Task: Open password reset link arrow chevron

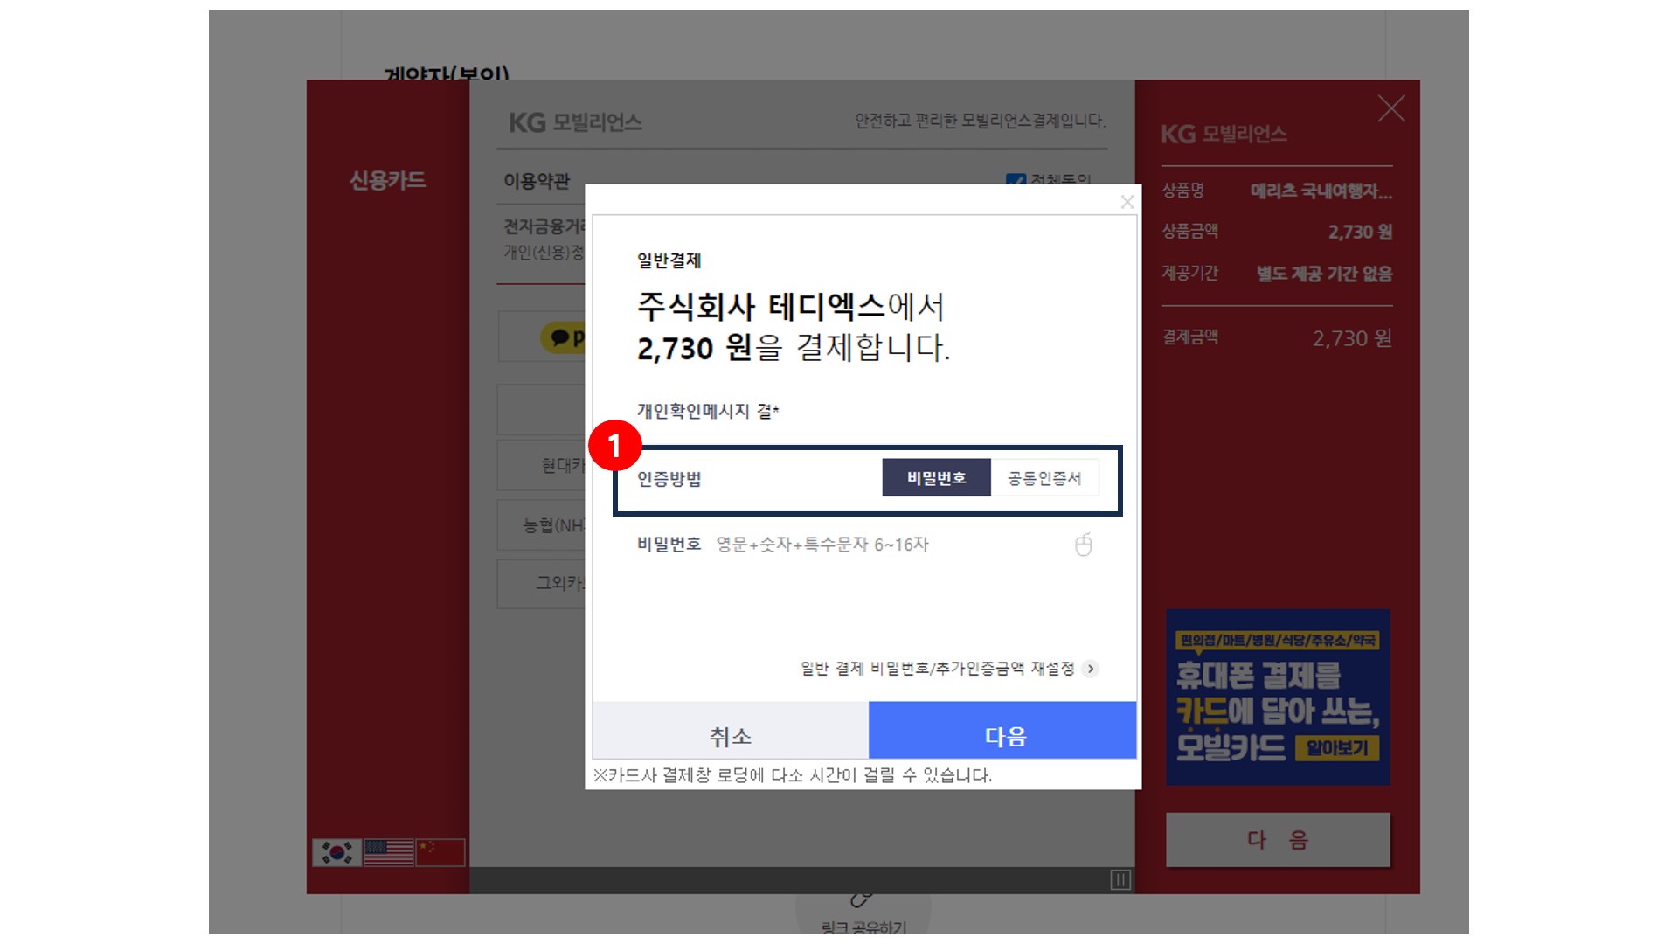Action: [1090, 669]
